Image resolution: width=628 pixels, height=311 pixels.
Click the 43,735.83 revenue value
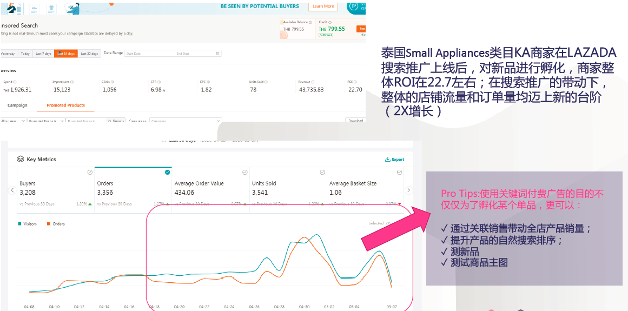coord(311,90)
